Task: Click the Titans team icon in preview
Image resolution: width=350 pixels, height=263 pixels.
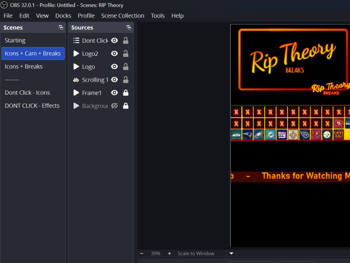Action: pos(304,135)
